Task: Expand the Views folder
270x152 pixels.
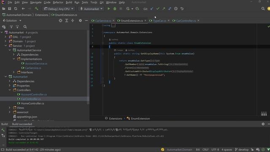Action: (x=10, y=108)
